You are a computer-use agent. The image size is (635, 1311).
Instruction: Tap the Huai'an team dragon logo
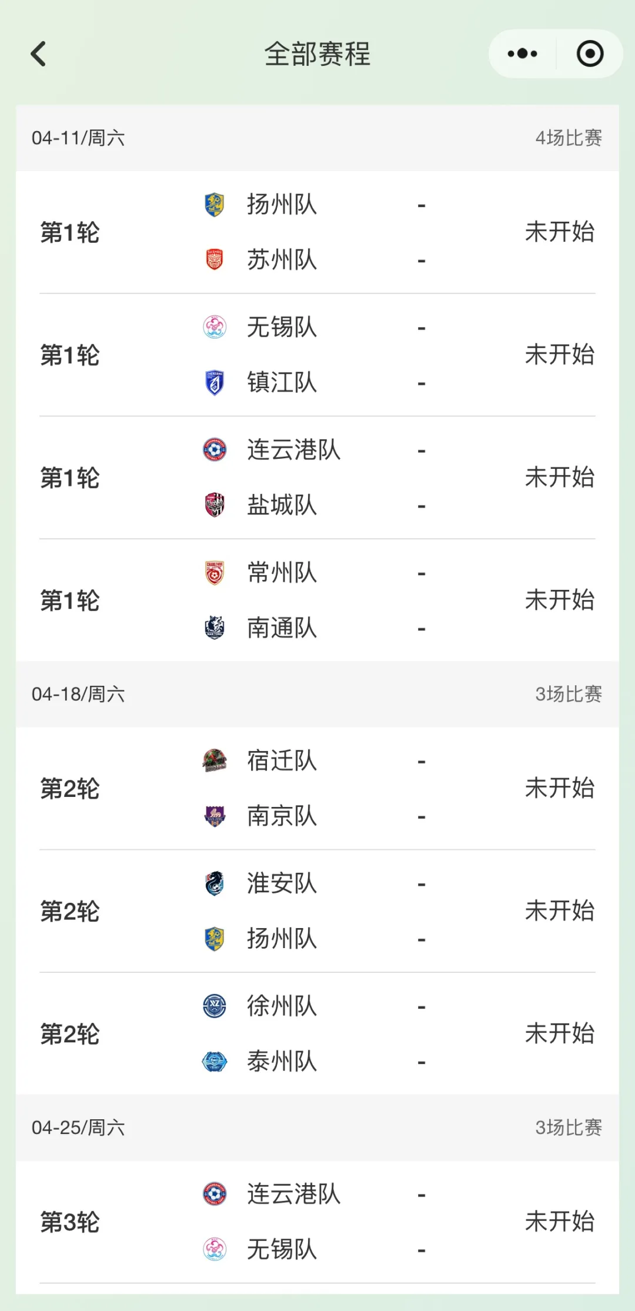pyautogui.click(x=215, y=883)
